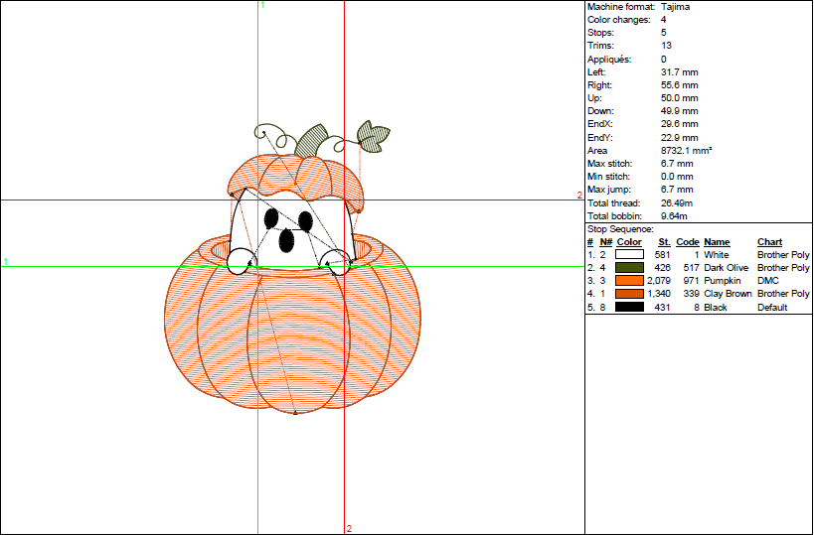Click the 'Color' column header
Viewport: 814px width, 535px height.
pos(629,241)
